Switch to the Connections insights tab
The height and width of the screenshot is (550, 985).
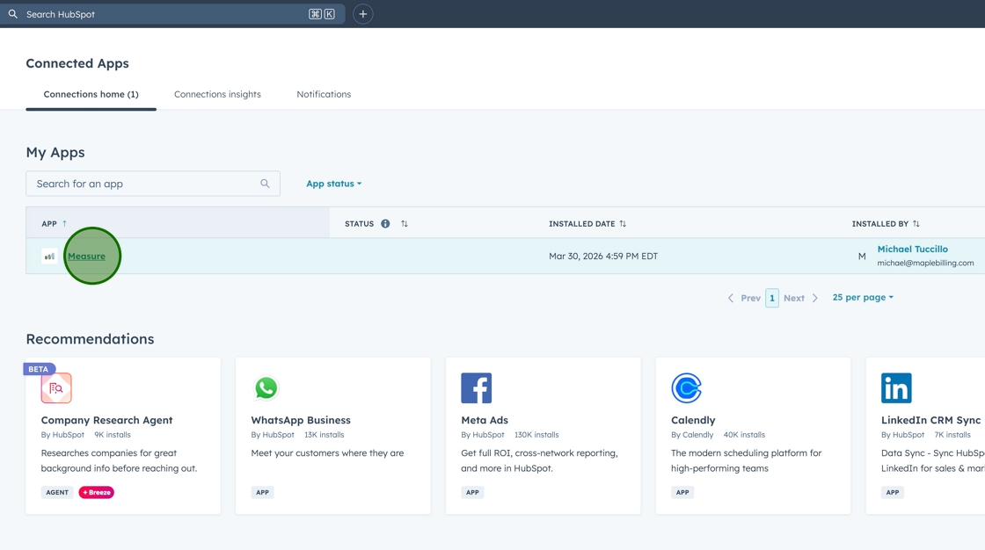pos(217,94)
